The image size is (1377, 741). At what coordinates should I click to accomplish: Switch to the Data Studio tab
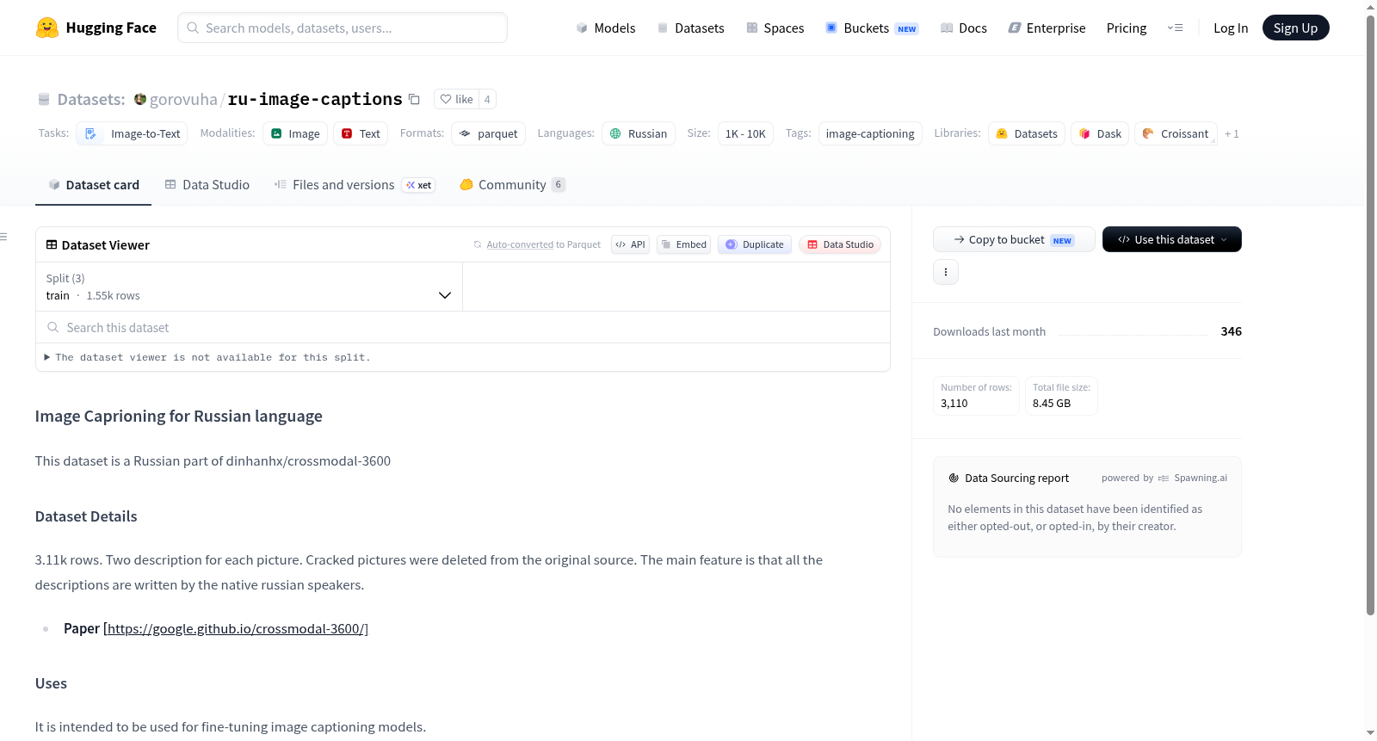[207, 185]
